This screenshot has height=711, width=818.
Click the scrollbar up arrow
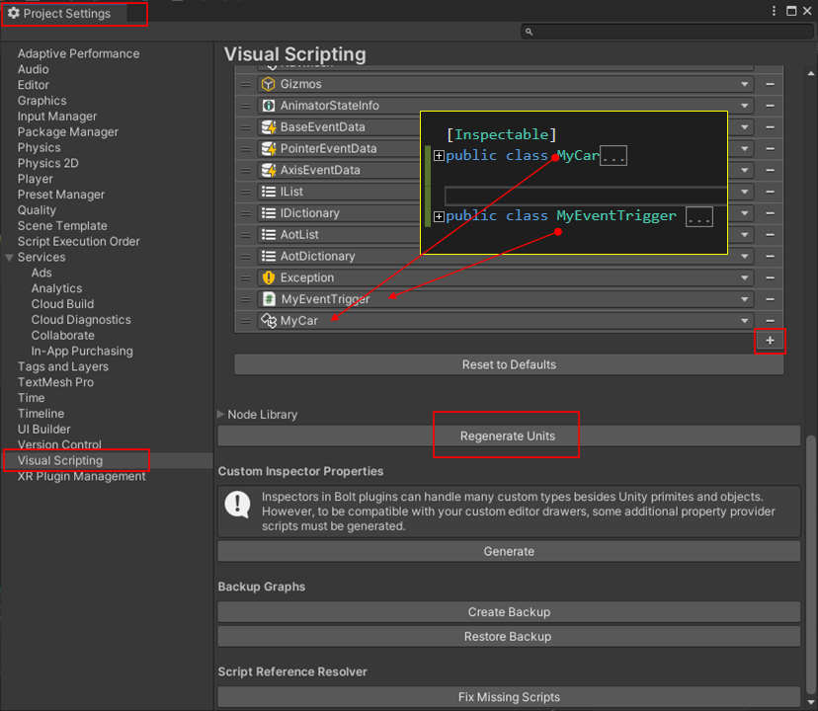click(x=811, y=74)
